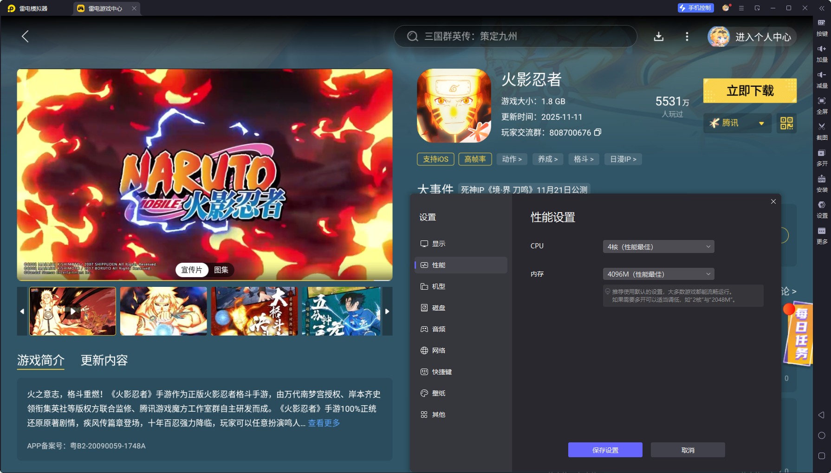Copy the 玩家交流群 group number
The image size is (831, 473).
tap(598, 132)
